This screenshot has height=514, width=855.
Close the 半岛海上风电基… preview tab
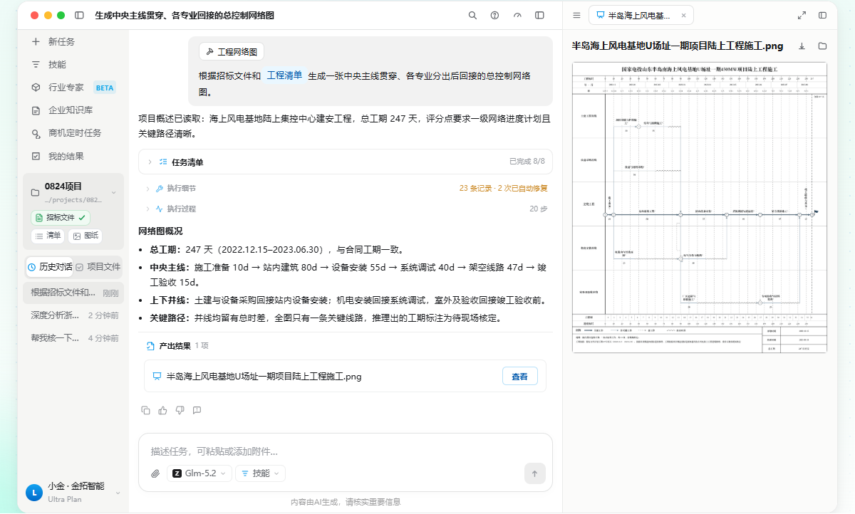tap(683, 15)
